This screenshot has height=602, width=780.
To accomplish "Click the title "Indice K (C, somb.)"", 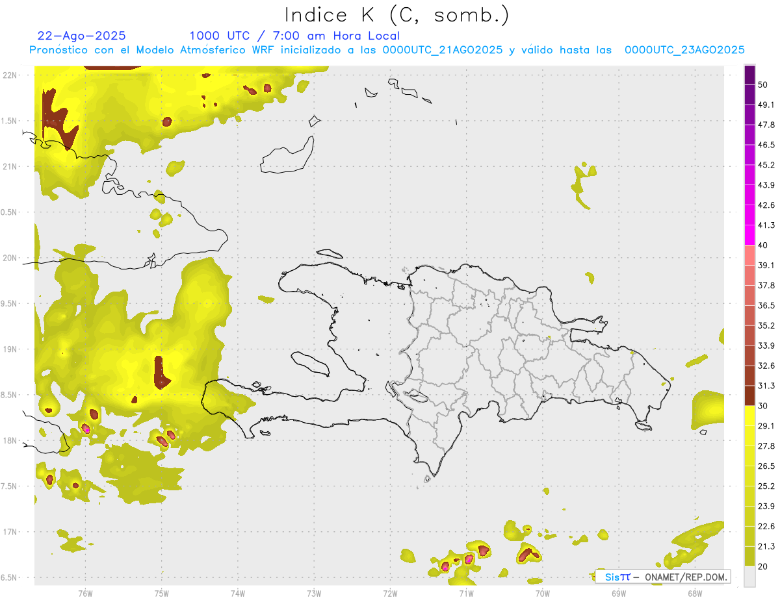I will click(x=396, y=15).
